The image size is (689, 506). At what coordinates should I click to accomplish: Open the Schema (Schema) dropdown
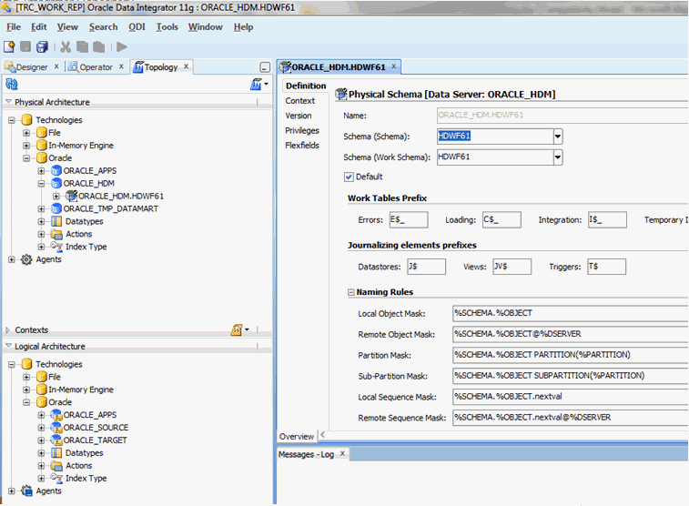(558, 137)
